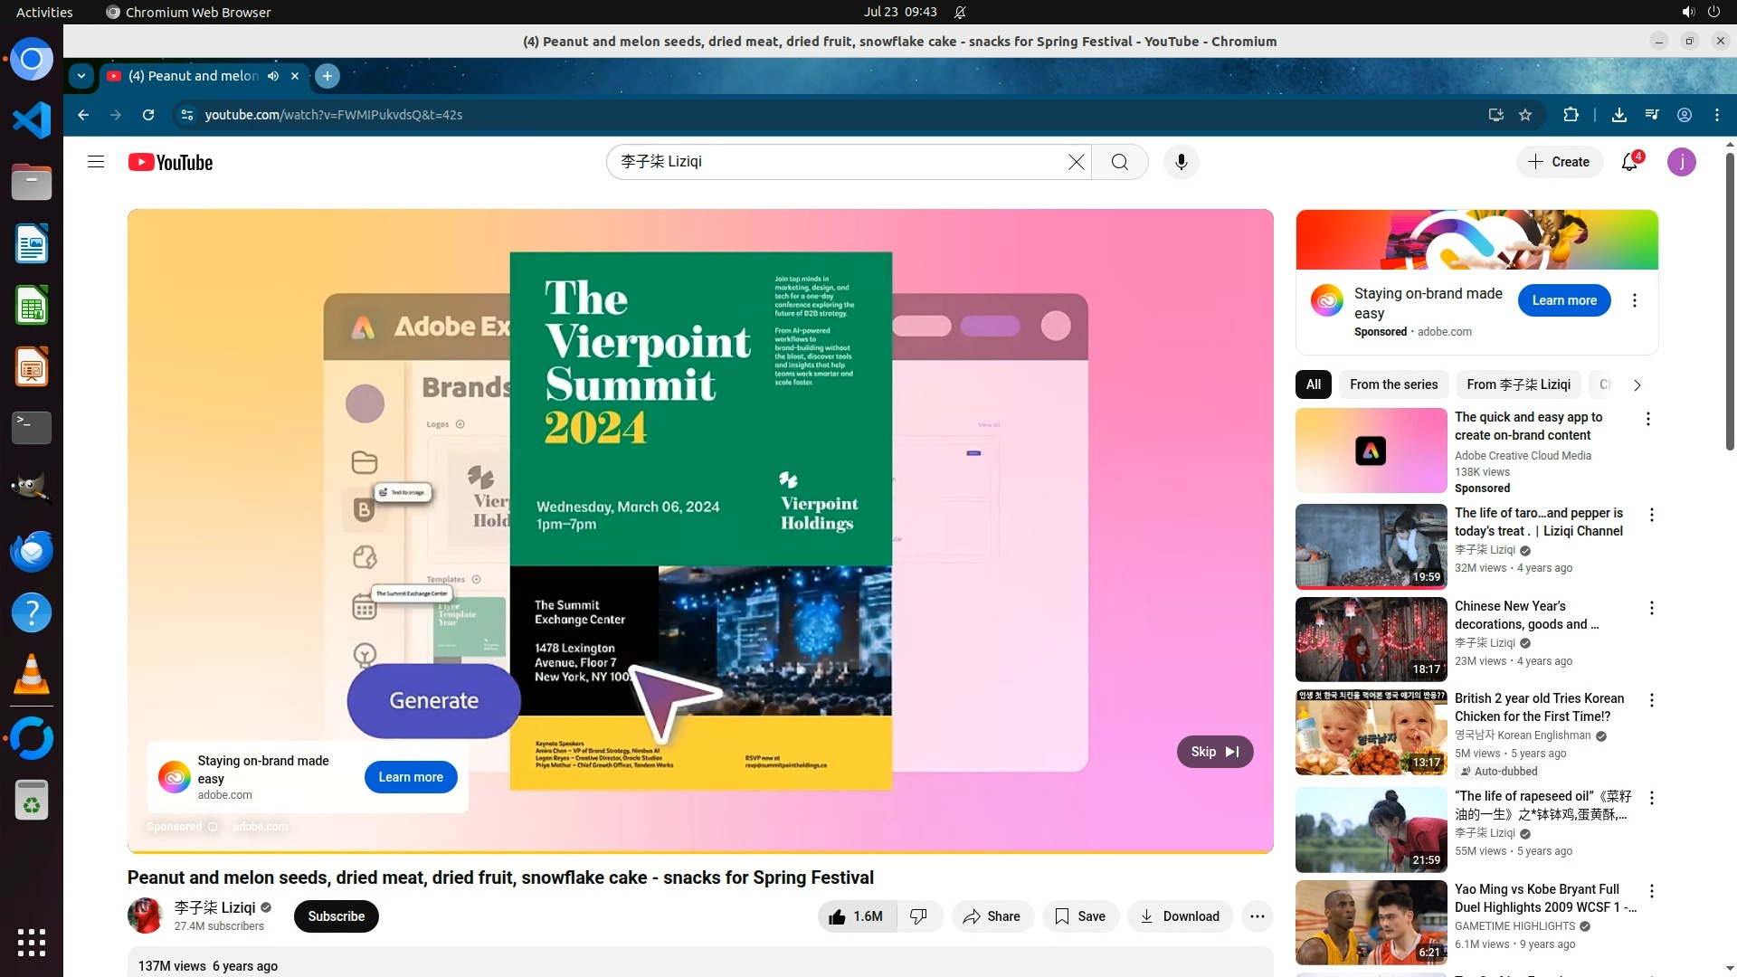Bookmark this page with star icon
This screenshot has height=977, width=1737.
[1525, 115]
